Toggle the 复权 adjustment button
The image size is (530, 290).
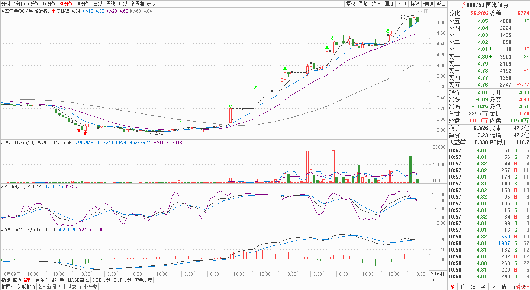[351, 4]
